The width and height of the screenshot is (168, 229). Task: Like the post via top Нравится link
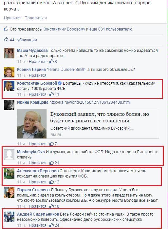pos(13,18)
